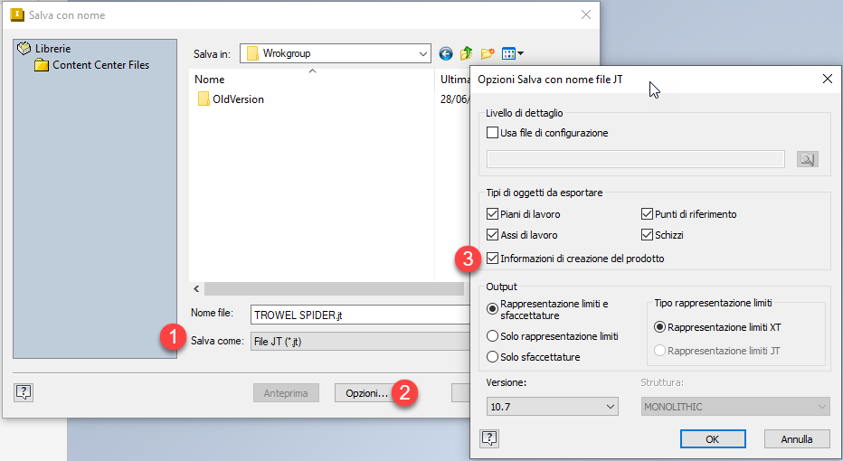
Task: Open the Struttura MONOLITHIC dropdown
Action: click(x=735, y=407)
